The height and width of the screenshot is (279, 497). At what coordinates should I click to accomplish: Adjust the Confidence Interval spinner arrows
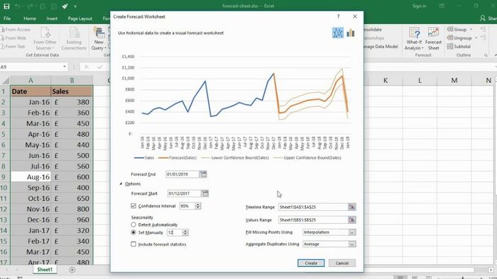tap(198, 206)
